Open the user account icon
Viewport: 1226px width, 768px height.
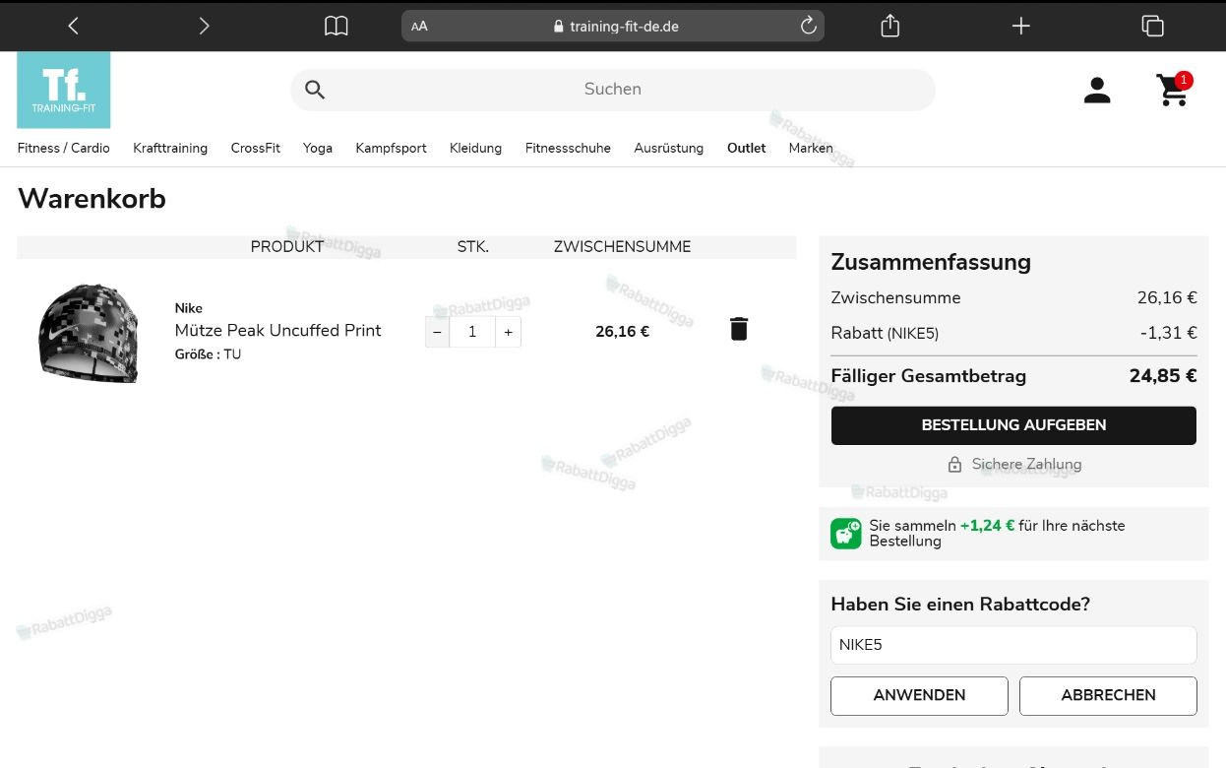(1097, 90)
